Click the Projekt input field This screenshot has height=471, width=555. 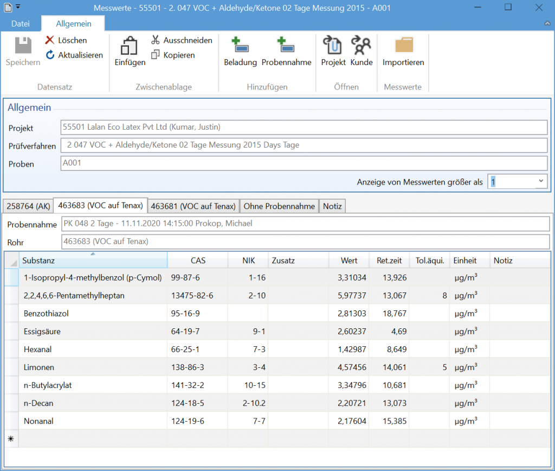coord(304,128)
